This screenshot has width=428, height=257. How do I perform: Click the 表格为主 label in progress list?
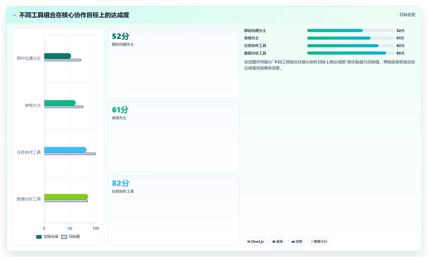coord(251,38)
